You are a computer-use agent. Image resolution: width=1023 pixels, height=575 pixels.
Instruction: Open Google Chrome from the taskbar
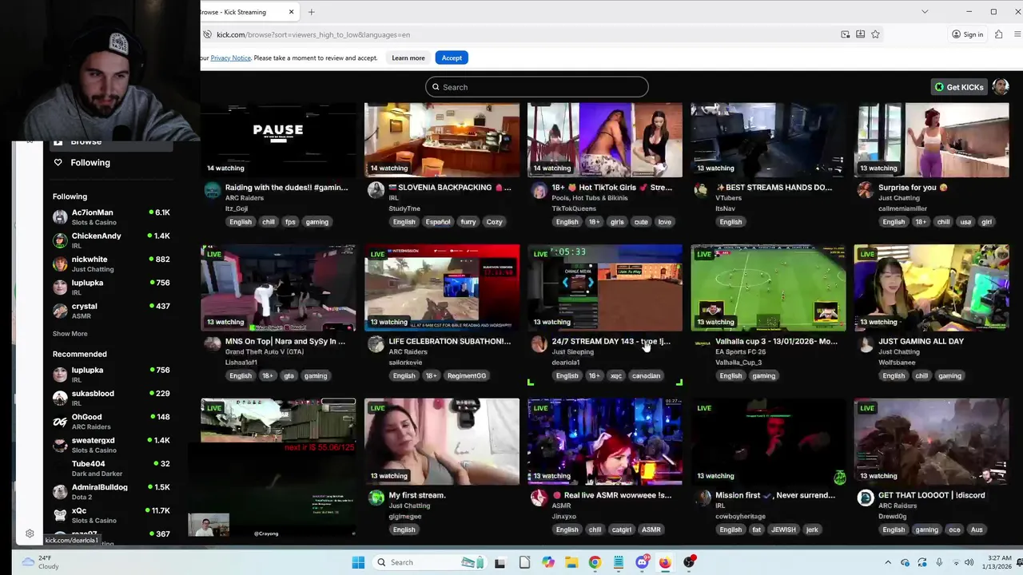click(595, 562)
